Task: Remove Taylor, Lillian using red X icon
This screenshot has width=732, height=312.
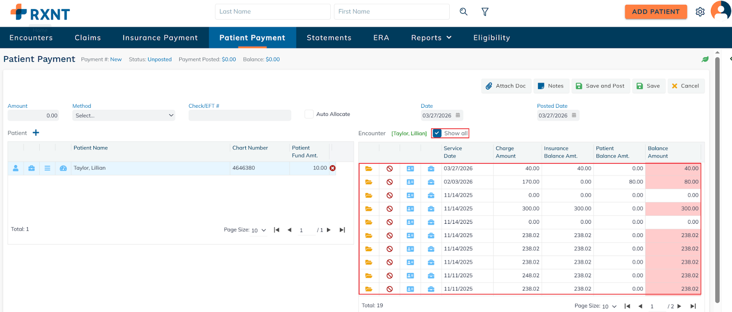Action: pos(333,168)
